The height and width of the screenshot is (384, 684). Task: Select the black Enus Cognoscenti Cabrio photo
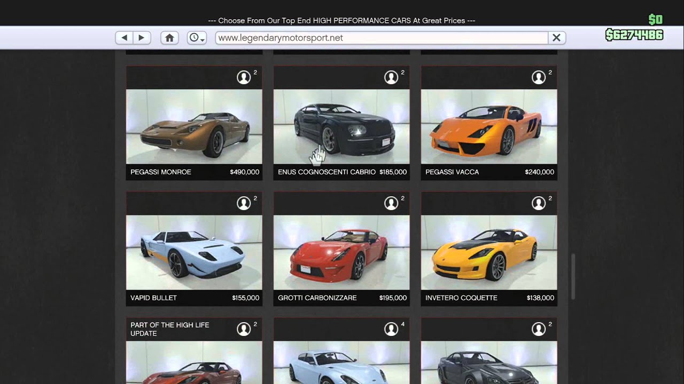[341, 126]
